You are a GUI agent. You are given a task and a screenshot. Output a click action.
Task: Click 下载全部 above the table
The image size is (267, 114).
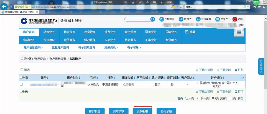[x=224, y=70]
